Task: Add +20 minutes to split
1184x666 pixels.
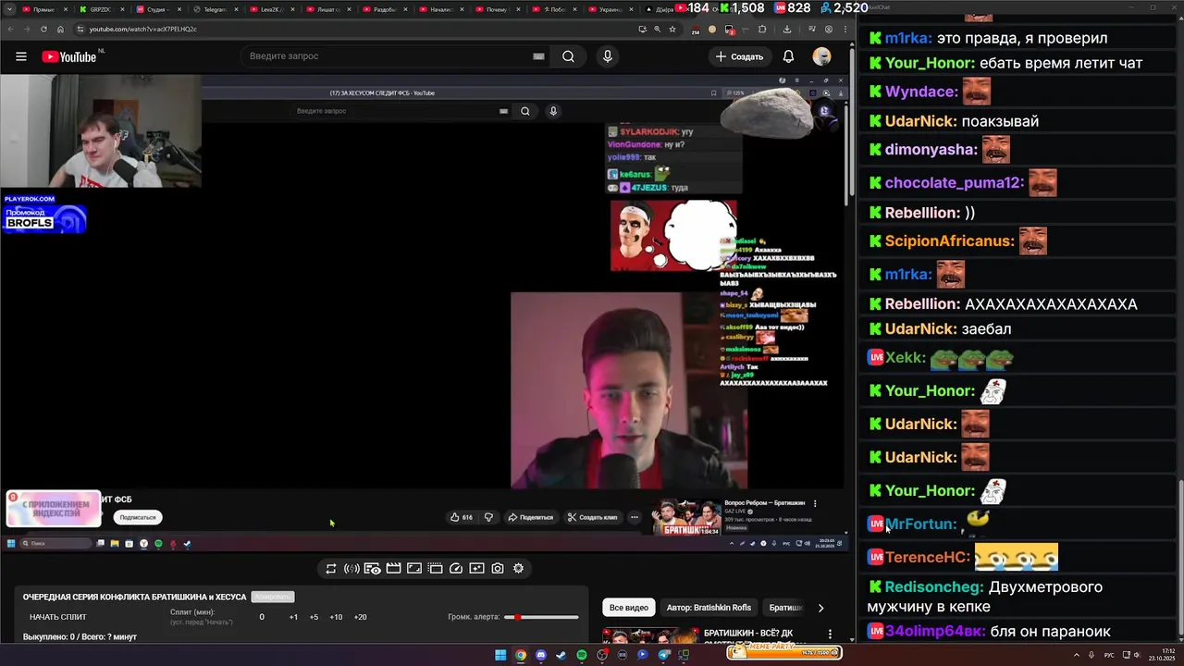Action: [x=360, y=617]
